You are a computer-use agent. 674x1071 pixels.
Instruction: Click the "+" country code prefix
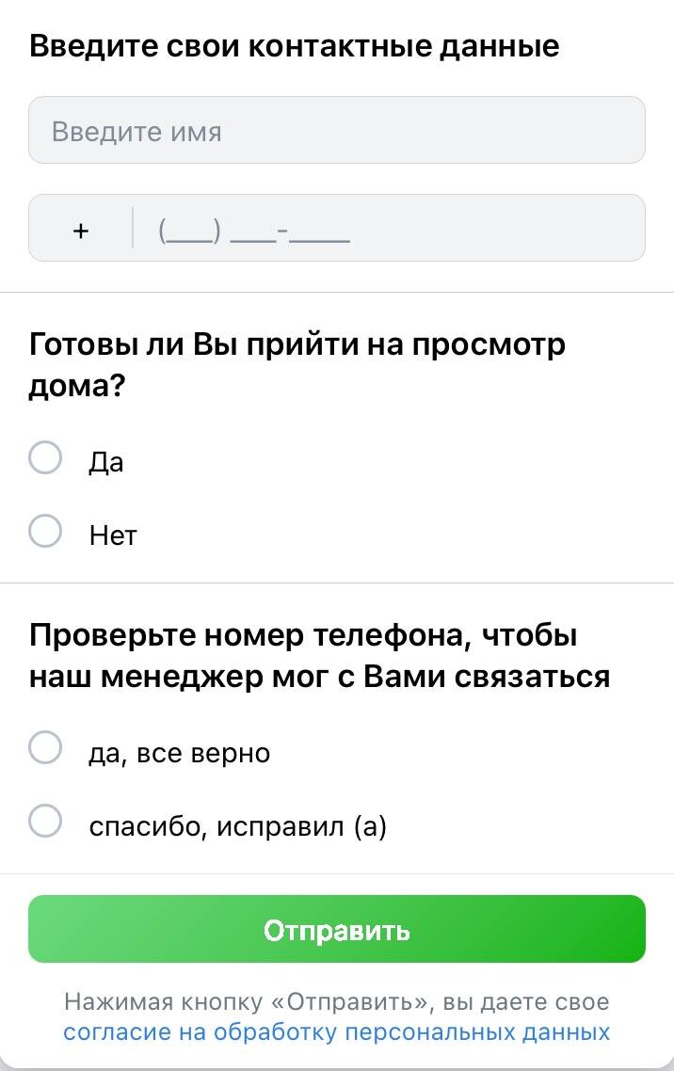point(81,229)
